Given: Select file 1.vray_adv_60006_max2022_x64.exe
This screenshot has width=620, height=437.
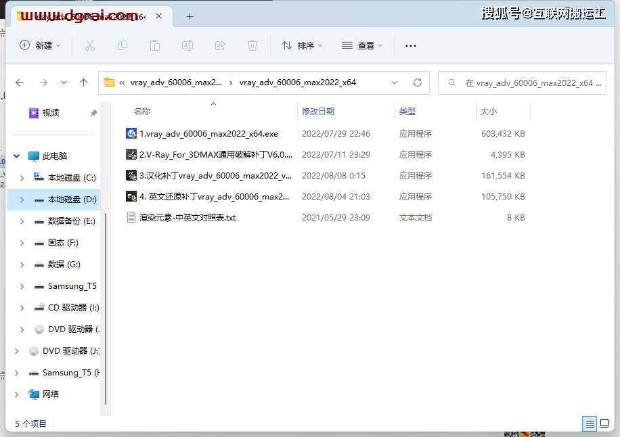Looking at the screenshot, I should click(208, 134).
